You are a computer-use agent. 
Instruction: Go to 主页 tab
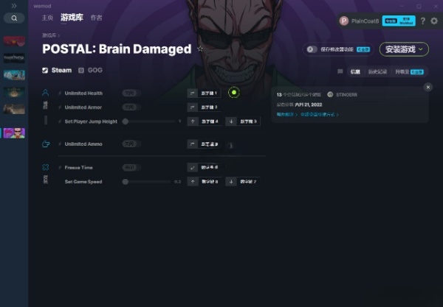tap(47, 18)
